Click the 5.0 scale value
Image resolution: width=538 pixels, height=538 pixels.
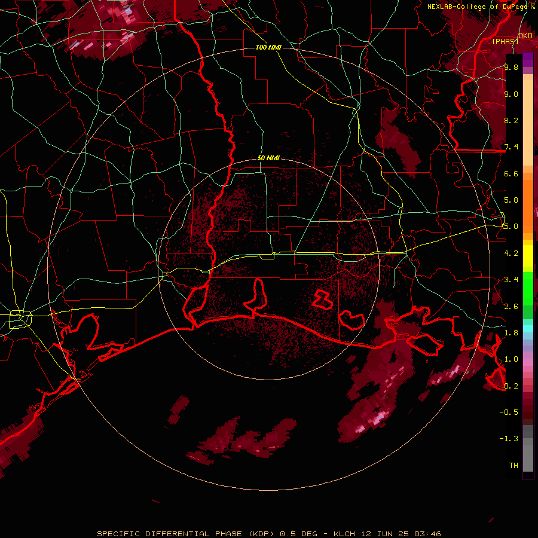pyautogui.click(x=511, y=227)
